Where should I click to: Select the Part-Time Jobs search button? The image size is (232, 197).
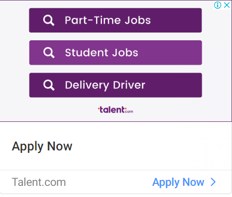(x=116, y=20)
